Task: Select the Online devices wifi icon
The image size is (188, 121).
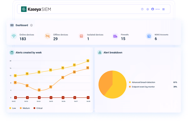Action: click(14, 36)
